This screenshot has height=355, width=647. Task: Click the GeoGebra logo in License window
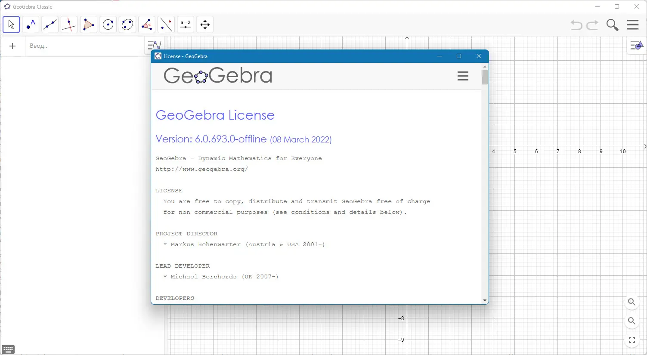click(x=218, y=76)
